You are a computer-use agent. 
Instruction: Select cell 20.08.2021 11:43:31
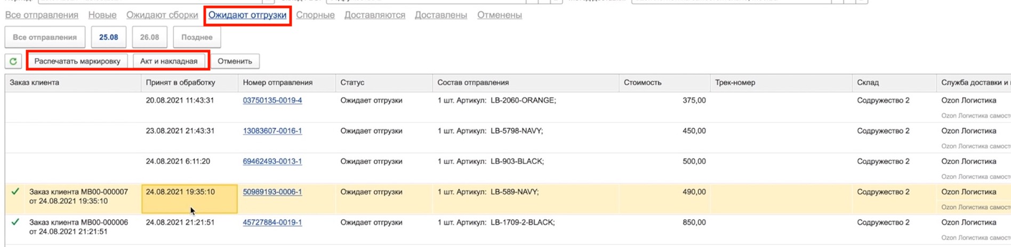click(x=190, y=107)
